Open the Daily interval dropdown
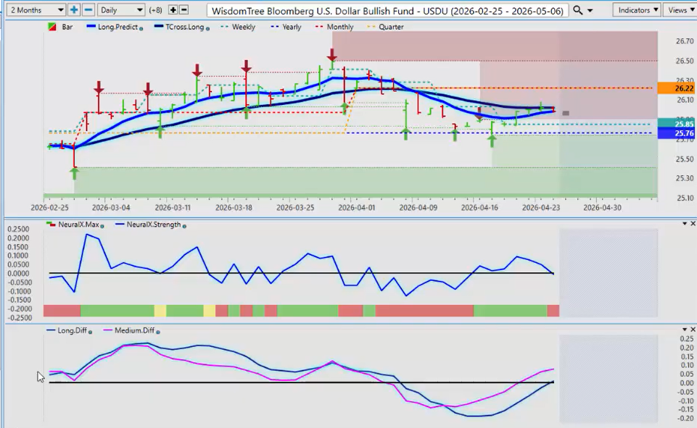This screenshot has height=428, width=697. [x=121, y=10]
